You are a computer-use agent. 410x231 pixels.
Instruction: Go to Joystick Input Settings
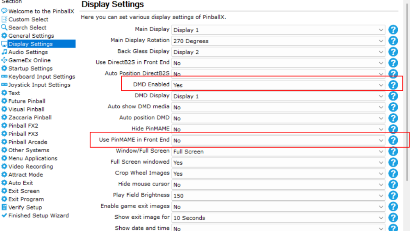tap(39, 85)
